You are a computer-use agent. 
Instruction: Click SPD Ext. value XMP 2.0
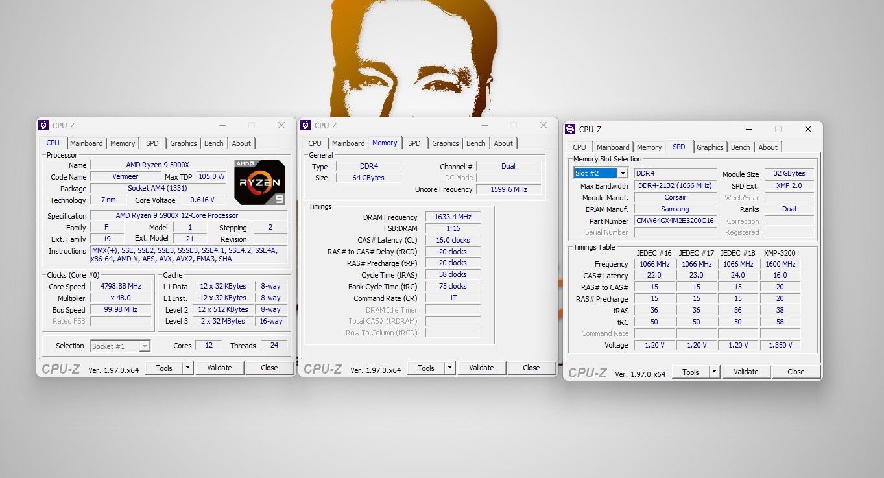tap(789, 185)
